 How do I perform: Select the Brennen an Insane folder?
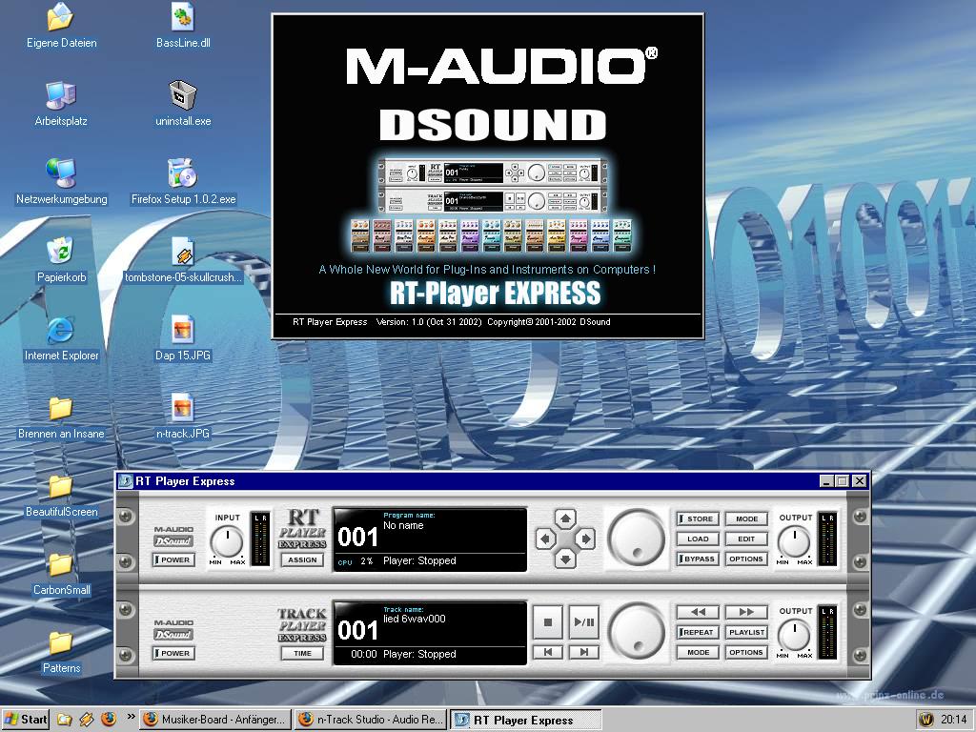click(61, 417)
